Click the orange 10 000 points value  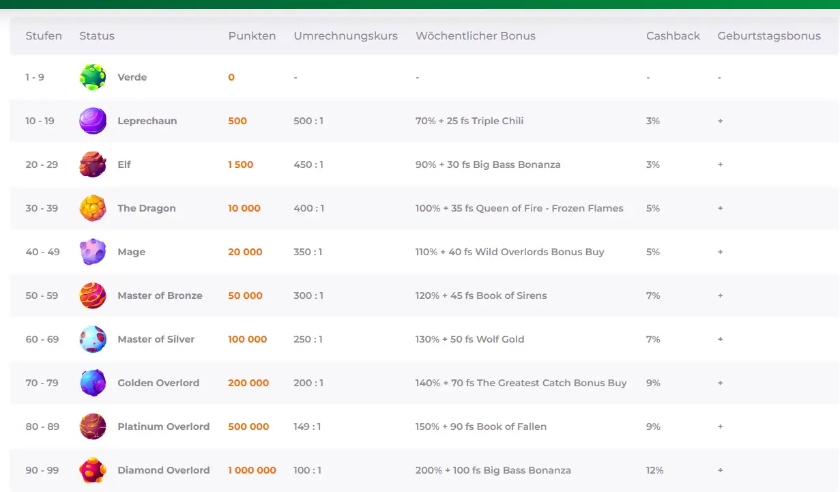[244, 208]
